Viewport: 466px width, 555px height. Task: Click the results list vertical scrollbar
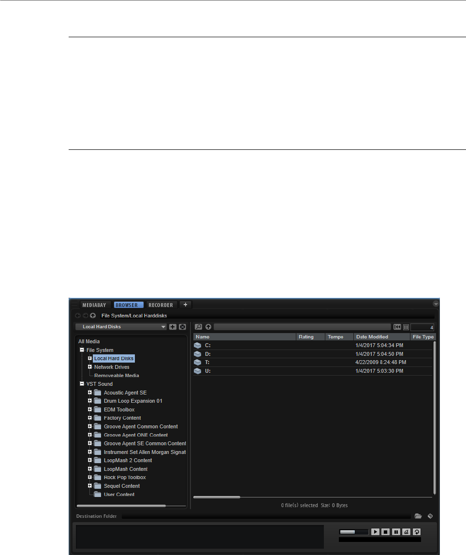coord(435,418)
